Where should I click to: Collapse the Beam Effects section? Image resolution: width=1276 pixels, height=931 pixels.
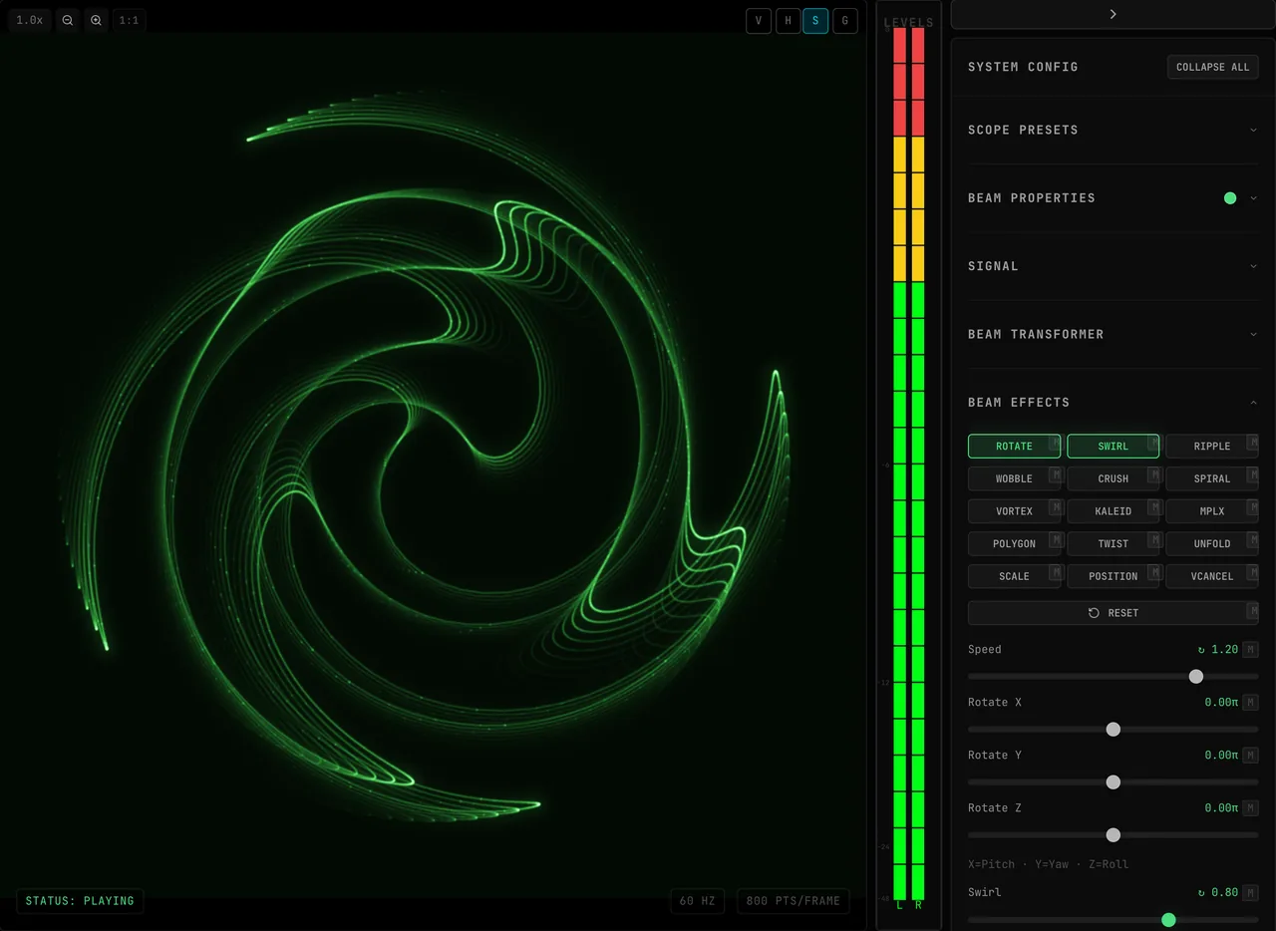tap(1113, 403)
